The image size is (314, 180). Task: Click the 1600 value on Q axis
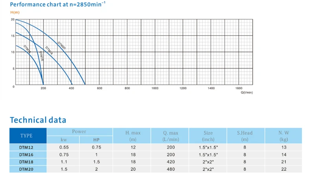click(239, 88)
